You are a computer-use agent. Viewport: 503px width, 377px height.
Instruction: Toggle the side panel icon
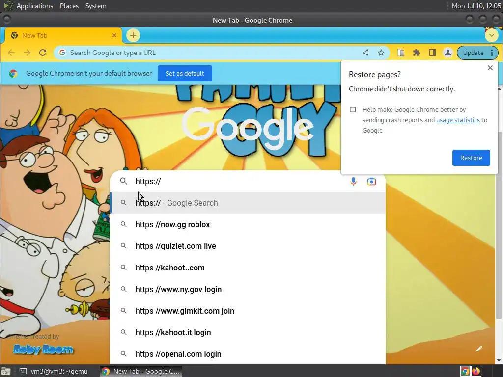coord(432,53)
